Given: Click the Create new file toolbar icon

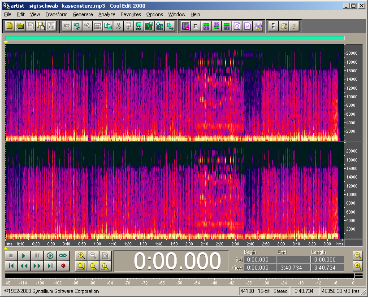Looking at the screenshot, I should [10, 26].
